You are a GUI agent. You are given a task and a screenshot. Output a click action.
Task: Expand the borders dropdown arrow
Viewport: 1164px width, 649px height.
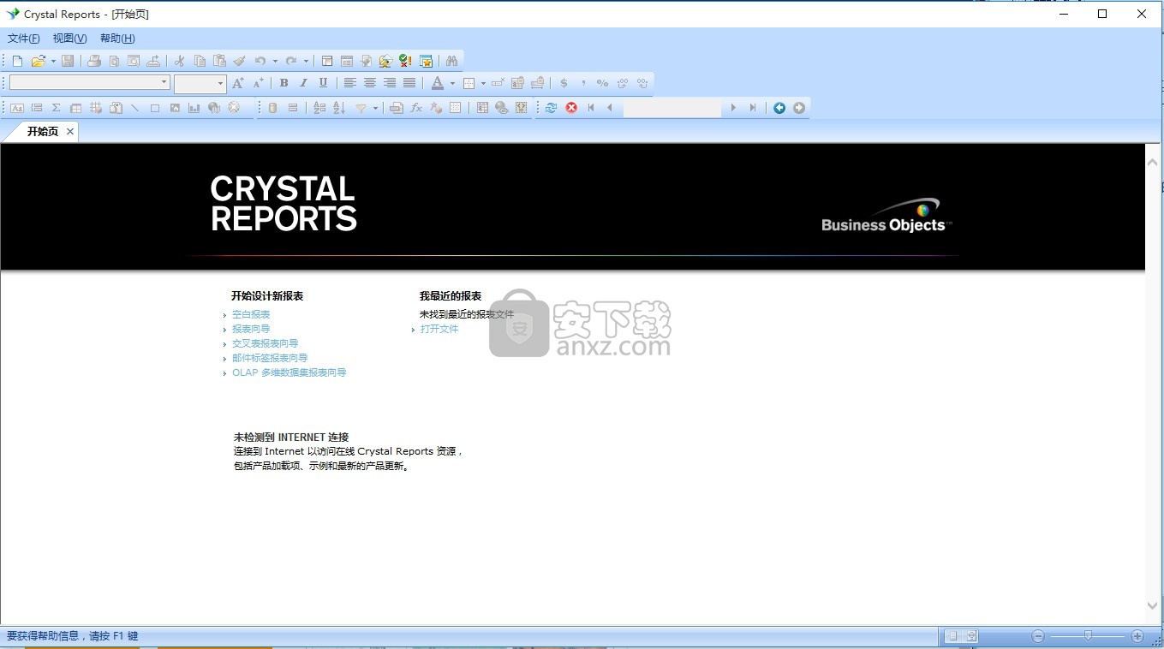[x=483, y=83]
